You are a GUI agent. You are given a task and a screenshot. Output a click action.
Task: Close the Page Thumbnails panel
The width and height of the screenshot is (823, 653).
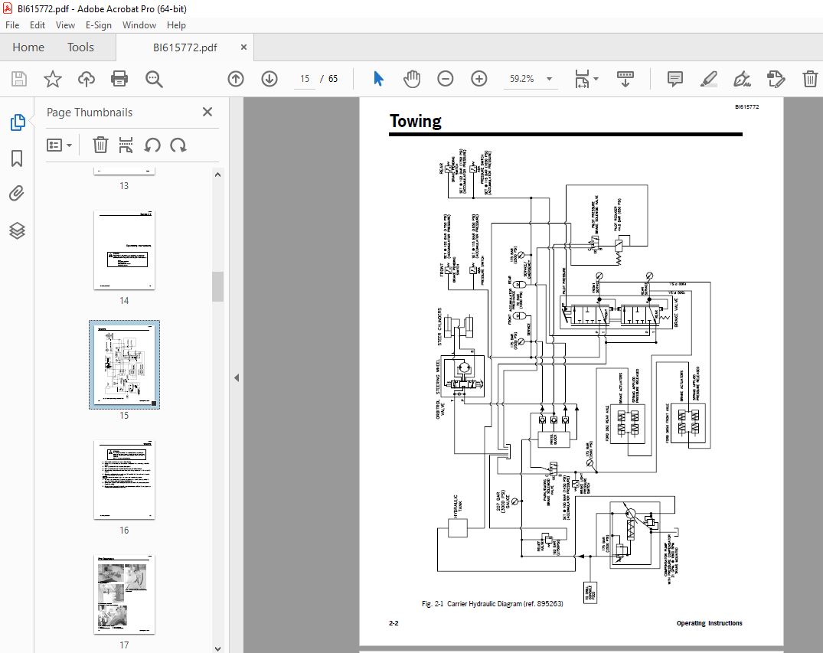[207, 112]
